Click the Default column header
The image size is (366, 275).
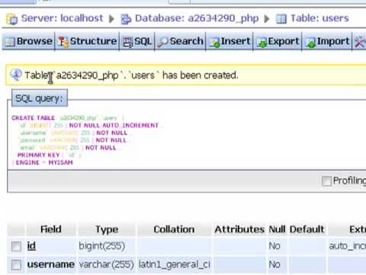[307, 229]
